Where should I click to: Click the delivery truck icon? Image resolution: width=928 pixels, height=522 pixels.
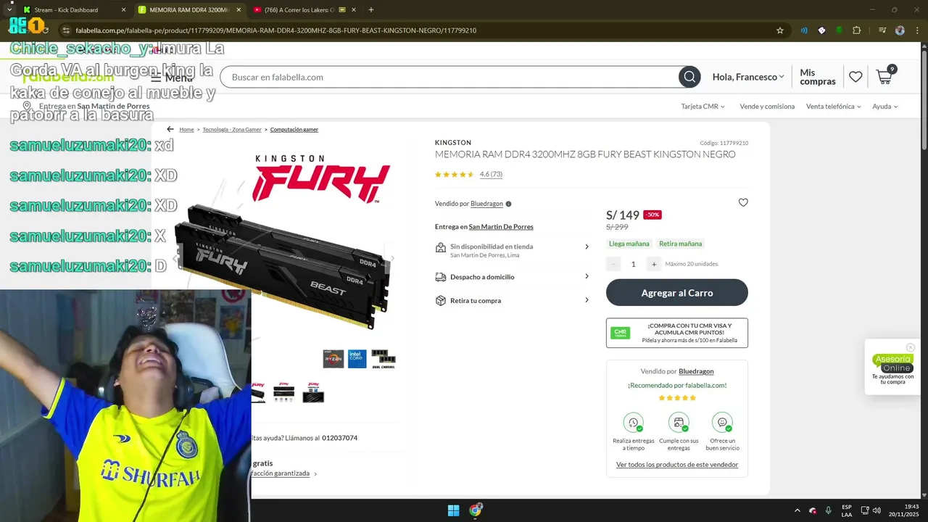point(440,277)
